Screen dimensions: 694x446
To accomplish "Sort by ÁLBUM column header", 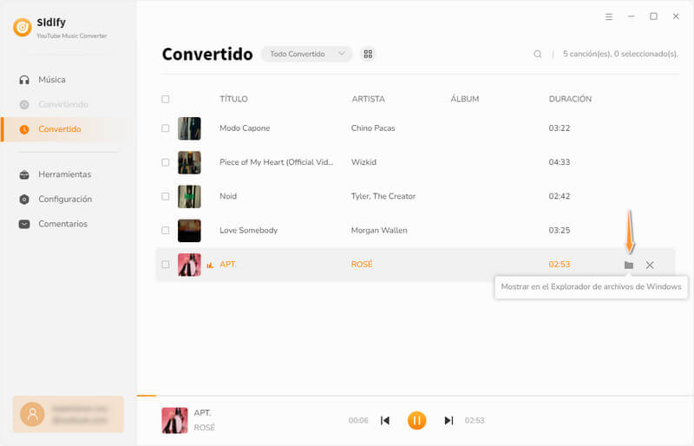I will [465, 99].
